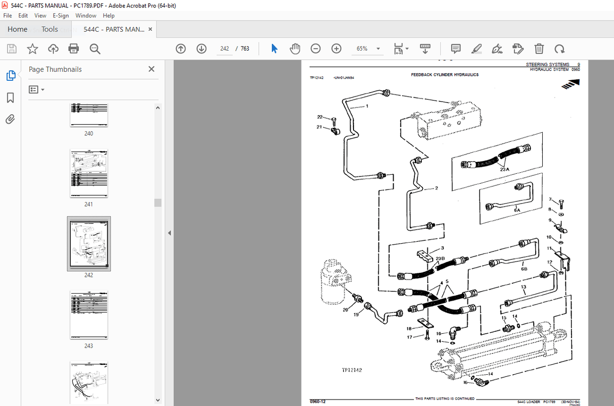Open the E-Sign menu
The image size is (614, 406).
click(x=60, y=15)
